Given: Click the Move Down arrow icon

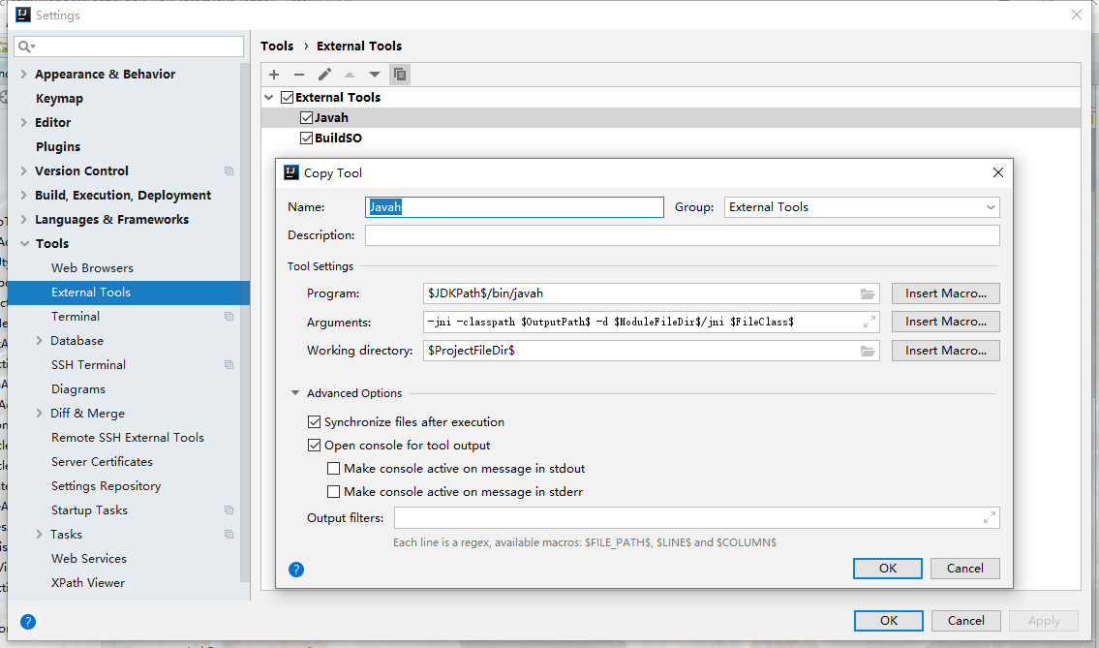Looking at the screenshot, I should pos(375,74).
